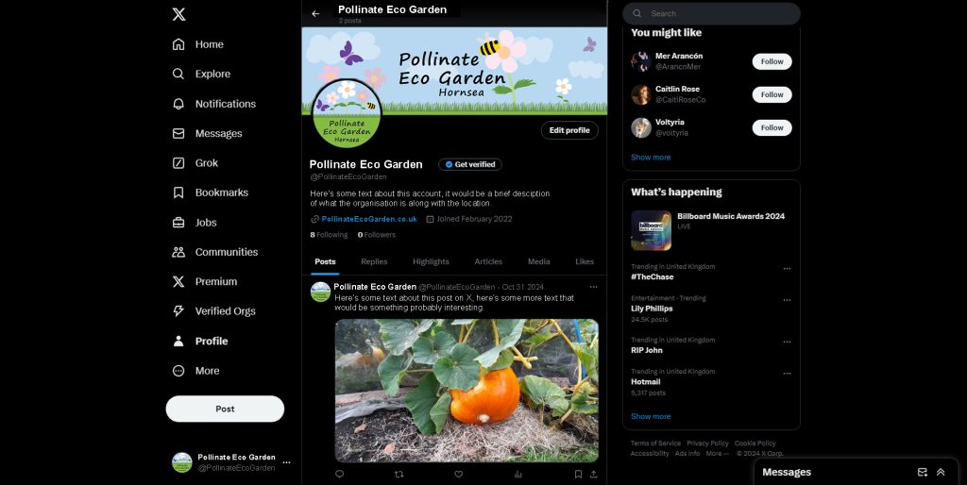Reply to the pumpkin post
This screenshot has width=967, height=485.
pyautogui.click(x=339, y=474)
